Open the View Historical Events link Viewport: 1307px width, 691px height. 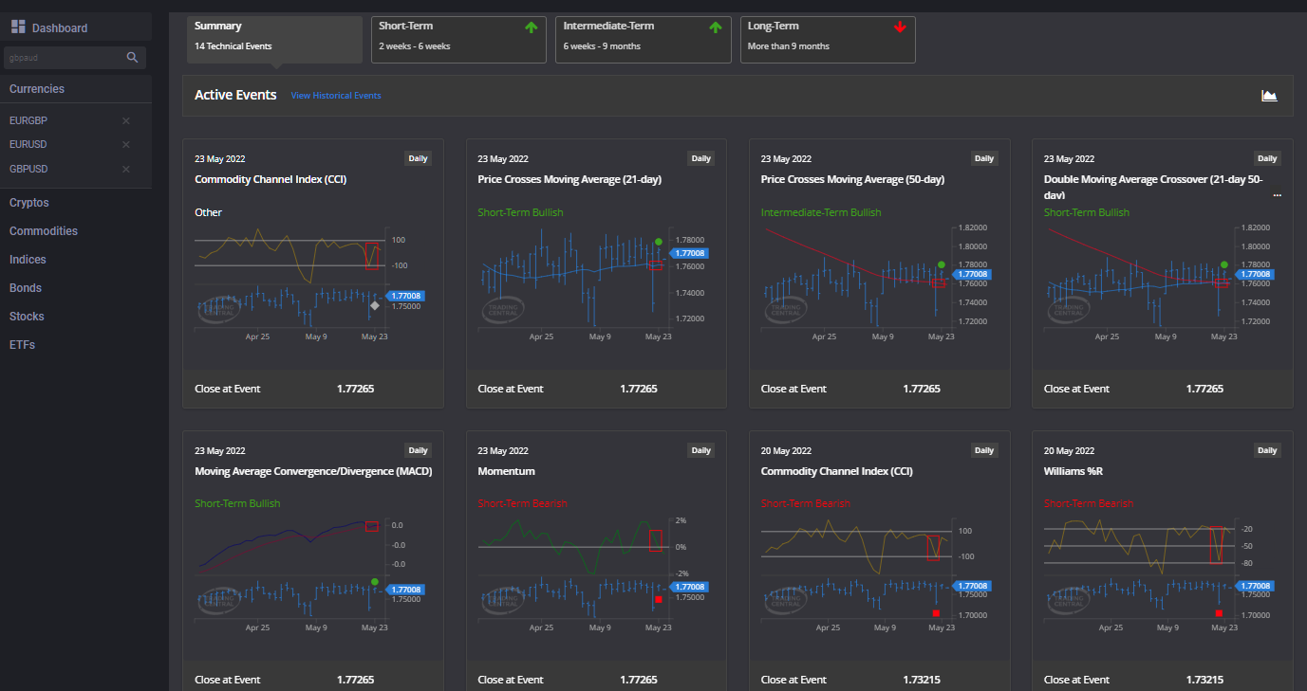pos(336,96)
